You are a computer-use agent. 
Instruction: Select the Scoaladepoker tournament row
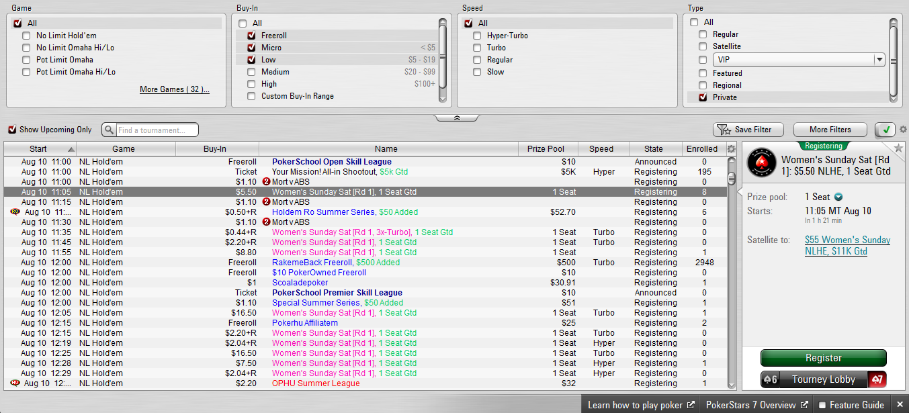365,283
